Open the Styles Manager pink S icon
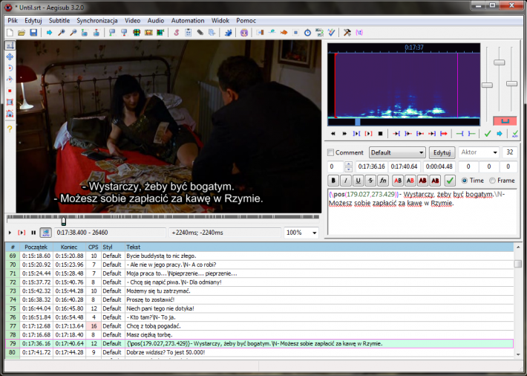Screen dimensions: 527x376 tap(176, 33)
